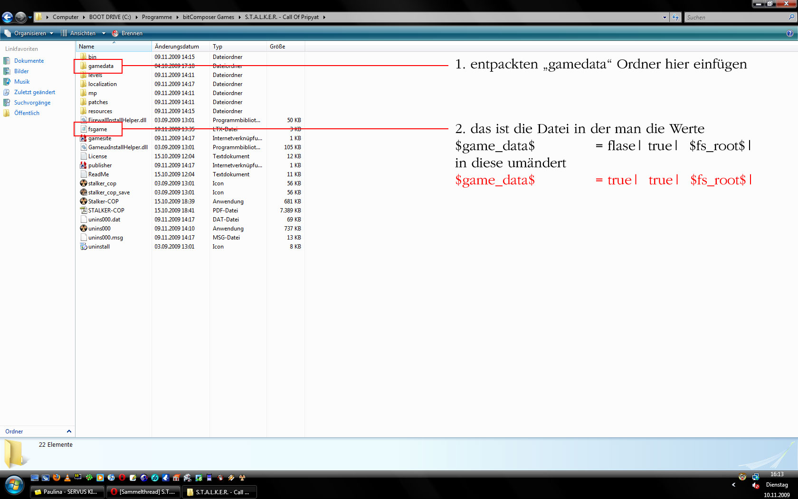
Task: Sort by Größe column header
Action: [x=285, y=47]
